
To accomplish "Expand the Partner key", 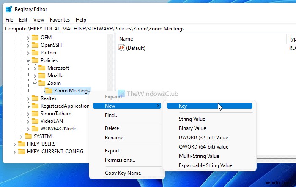I will point(28,53).
